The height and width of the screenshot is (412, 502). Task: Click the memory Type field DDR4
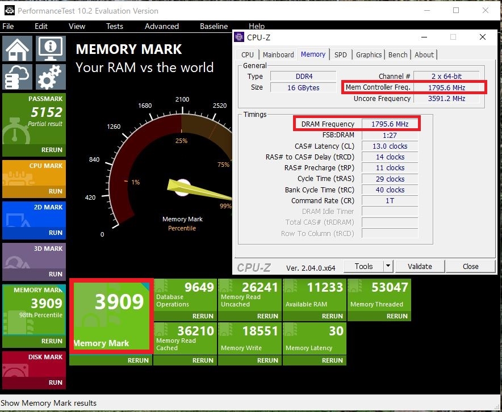click(x=303, y=77)
